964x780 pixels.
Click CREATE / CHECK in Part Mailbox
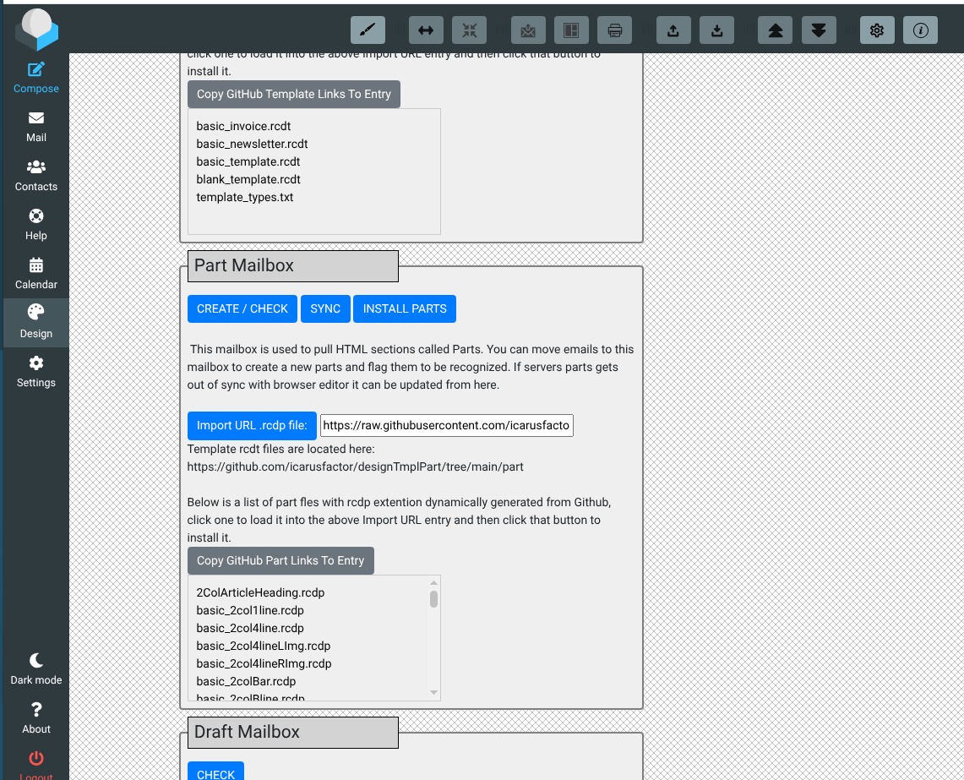(x=242, y=308)
